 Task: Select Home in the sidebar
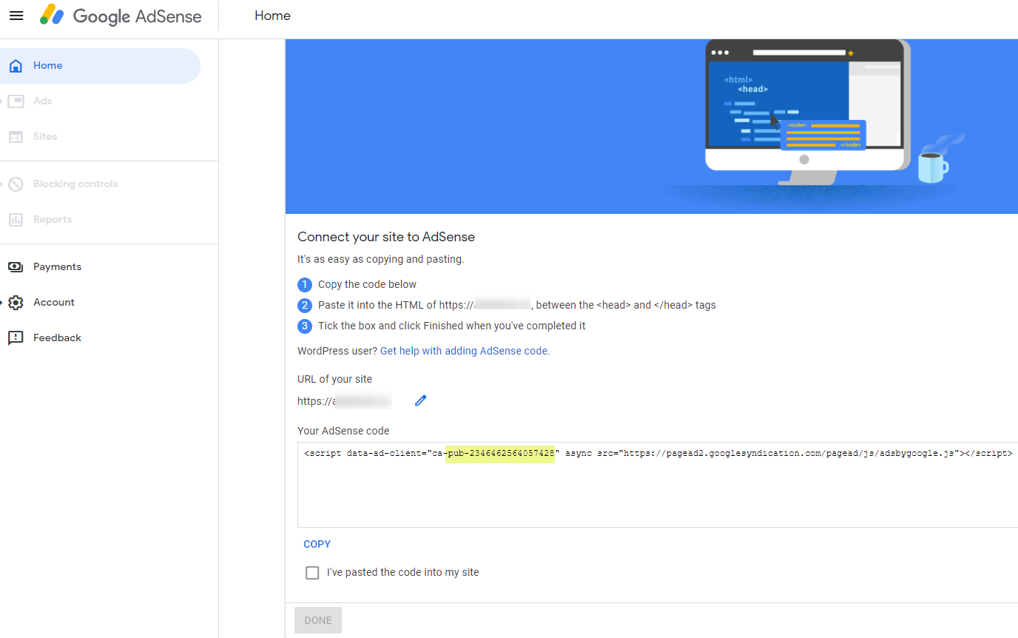pyautogui.click(x=100, y=66)
